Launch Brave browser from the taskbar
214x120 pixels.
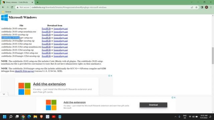point(41,117)
